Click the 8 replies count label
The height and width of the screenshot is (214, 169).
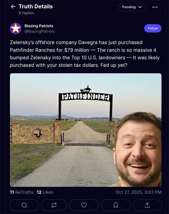pos(26,13)
